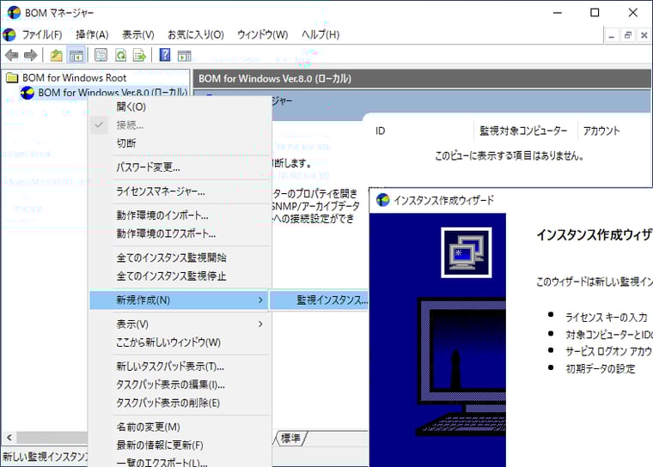Switch to the 標準 tab at bottom
This screenshot has height=467, width=653.
click(x=290, y=439)
